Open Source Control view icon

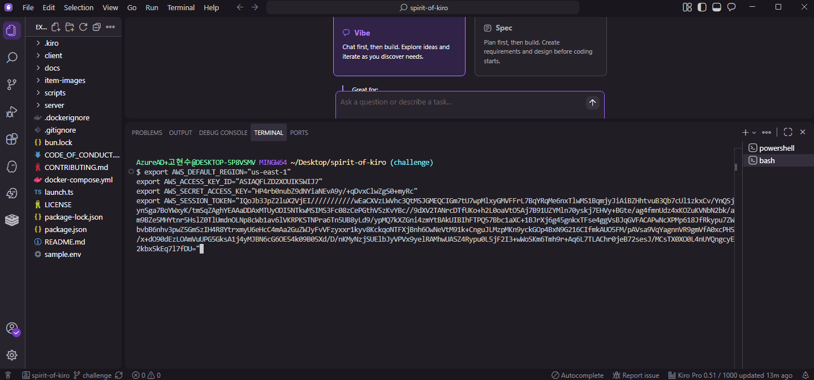pos(12,85)
